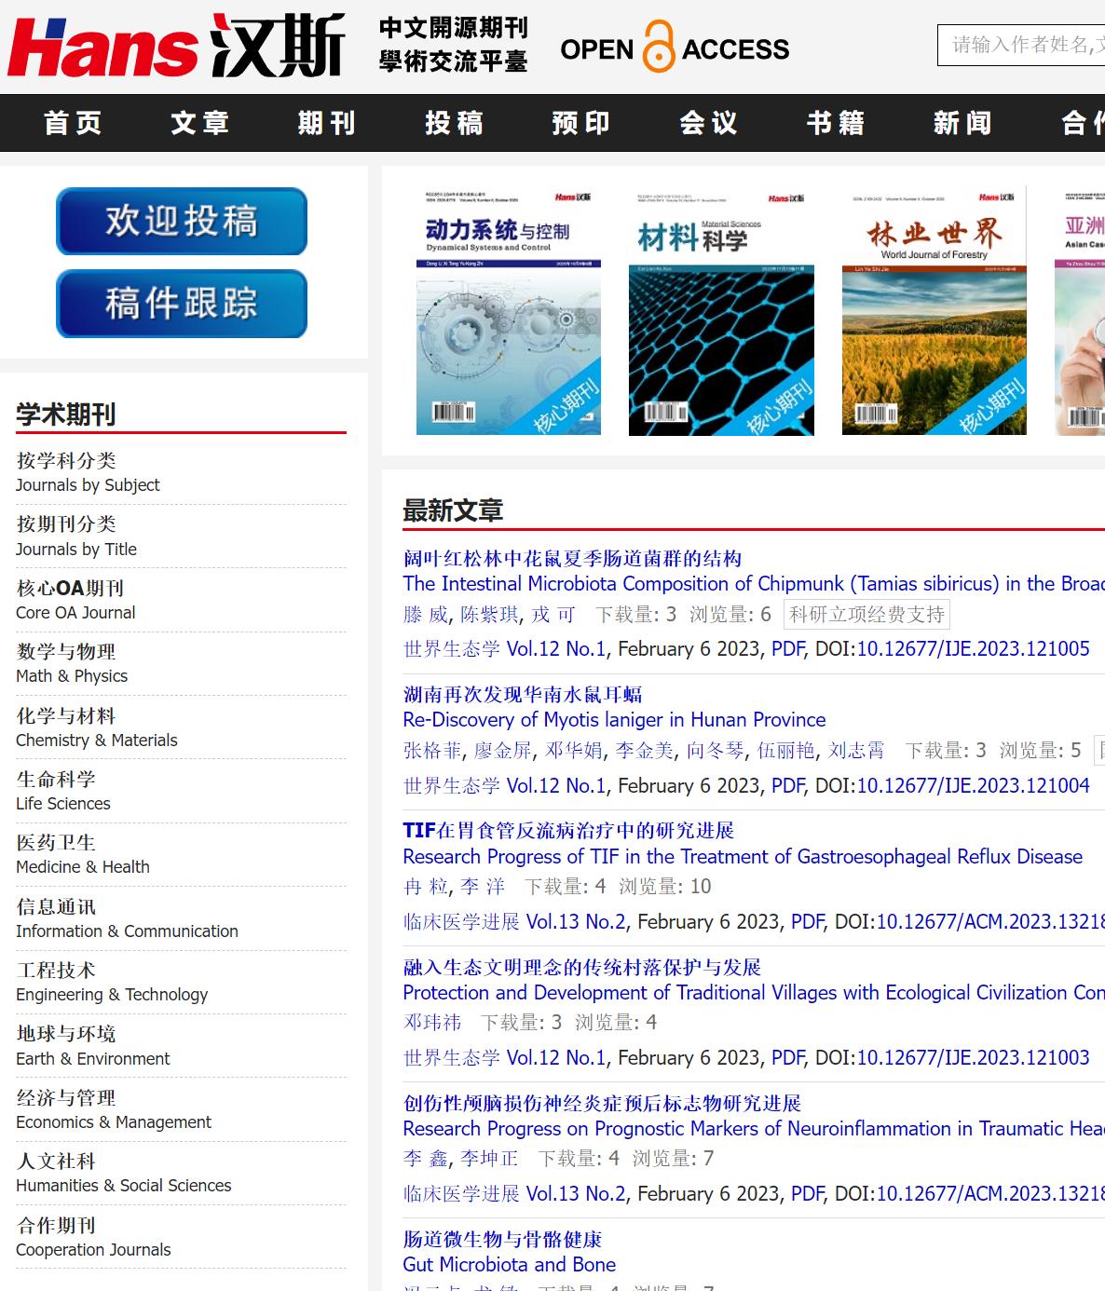Open the 投稿 submission menu
This screenshot has height=1291, width=1105.
pyautogui.click(x=452, y=122)
